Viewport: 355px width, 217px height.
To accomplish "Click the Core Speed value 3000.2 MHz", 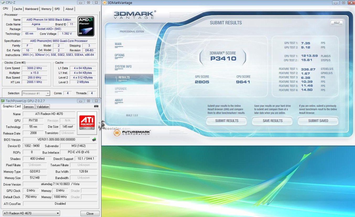I will (35, 68).
